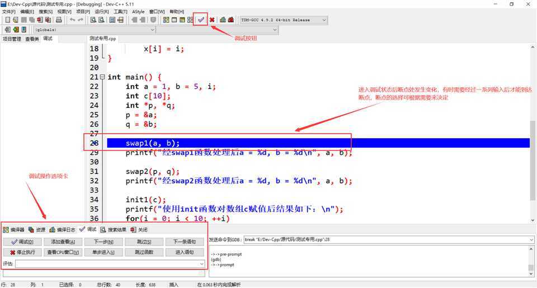Collapse the main function fold marker
Viewport: 537px width, 288px height.
pyautogui.click(x=102, y=77)
